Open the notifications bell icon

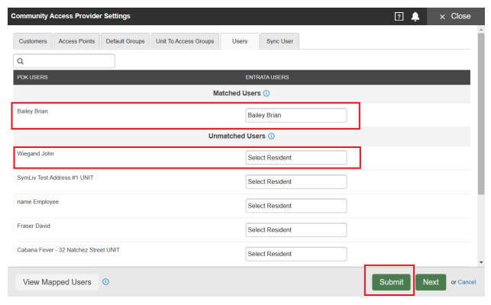point(415,16)
